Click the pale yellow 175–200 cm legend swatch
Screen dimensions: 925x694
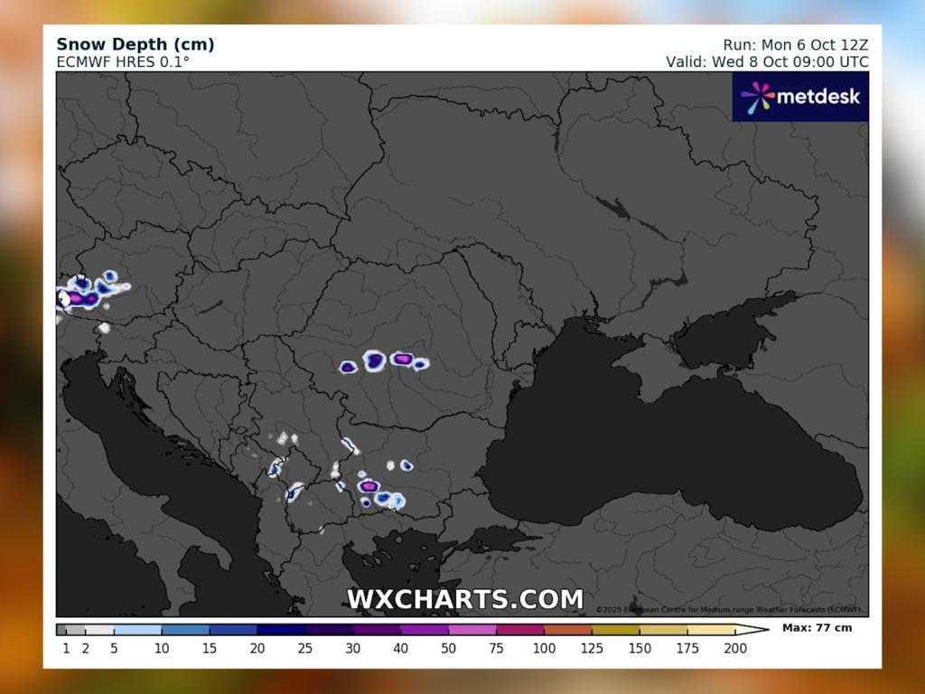pos(710,630)
